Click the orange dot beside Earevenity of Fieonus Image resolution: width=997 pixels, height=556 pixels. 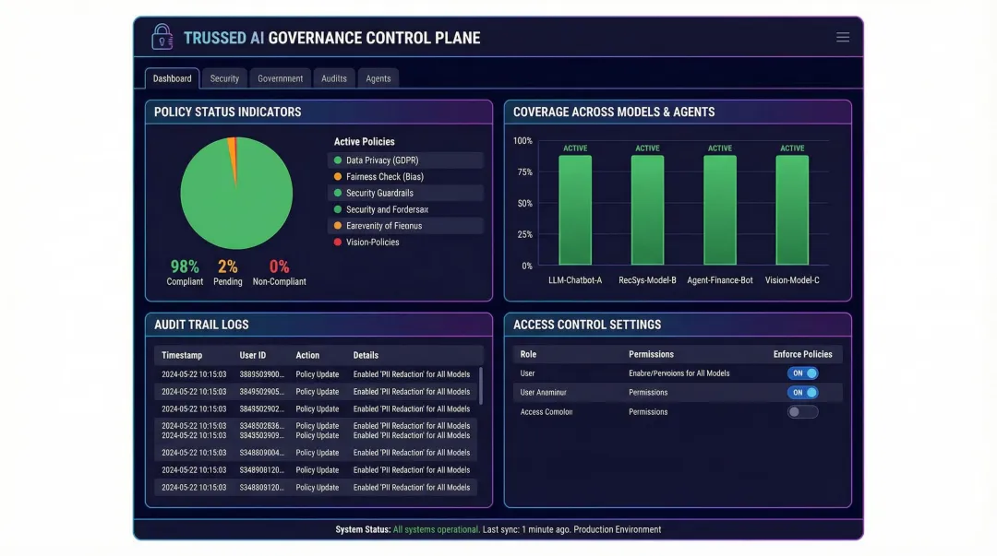pyautogui.click(x=338, y=226)
